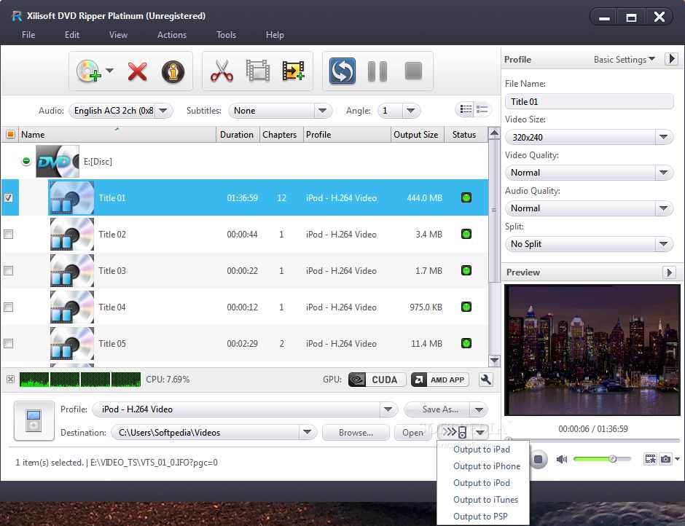Take a snapshot with camera icon
This screenshot has width=685, height=526.
[665, 459]
